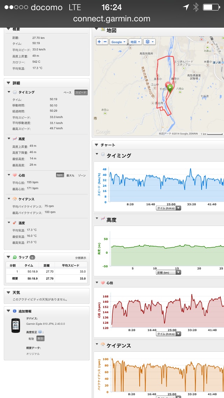Click the cadence icon in ケイデンス chart header
The width and height of the screenshot is (224, 398).
point(103,344)
